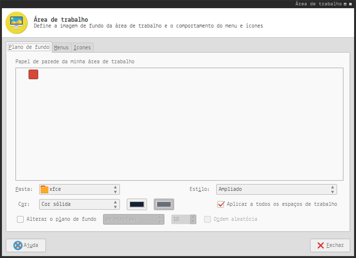
Task: Switch to the Menus tab
Action: point(61,47)
